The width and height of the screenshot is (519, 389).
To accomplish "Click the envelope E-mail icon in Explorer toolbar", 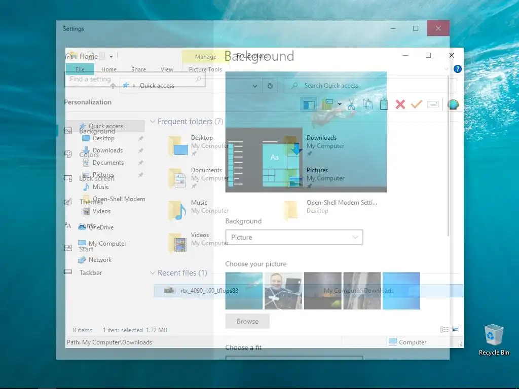I will (433, 104).
